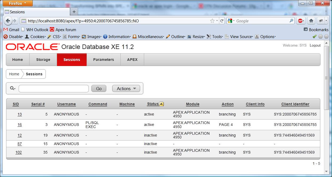Open session SID 13 link
The height and width of the screenshot is (177, 332).
point(20,114)
